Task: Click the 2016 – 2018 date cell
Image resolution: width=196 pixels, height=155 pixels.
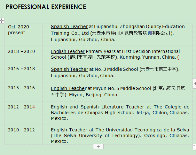Action: [x=21, y=69]
